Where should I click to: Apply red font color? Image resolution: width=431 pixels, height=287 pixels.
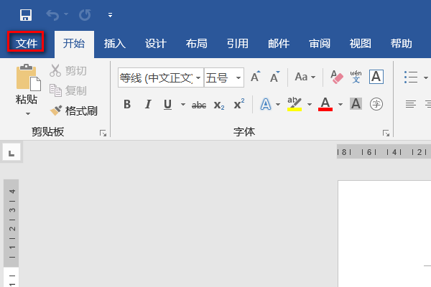[325, 104]
